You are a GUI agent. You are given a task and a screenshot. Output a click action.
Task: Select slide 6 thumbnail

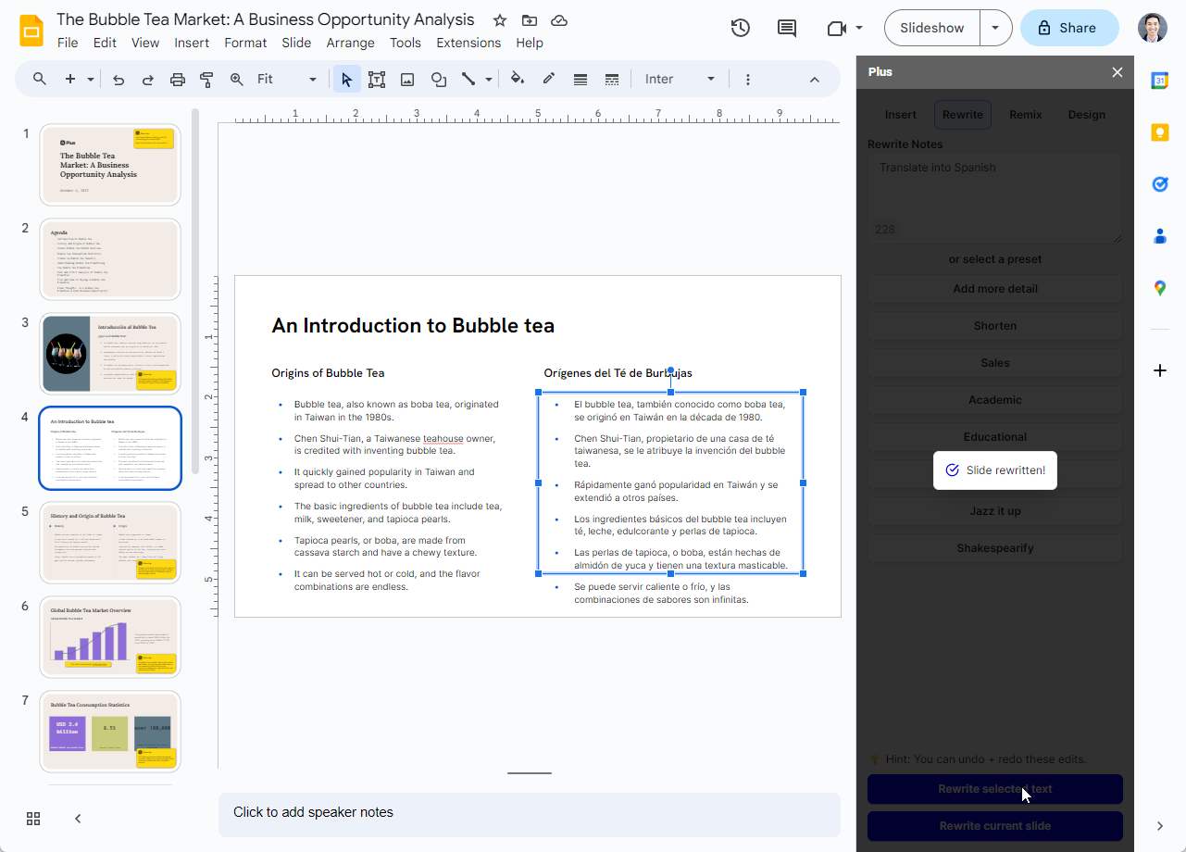coord(109,636)
